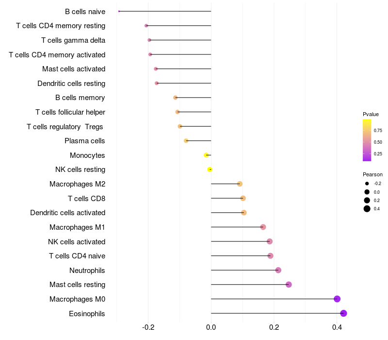Click the Pearson 0.0 legend circle
Viewport: 388px width, 340px height.
[367, 192]
